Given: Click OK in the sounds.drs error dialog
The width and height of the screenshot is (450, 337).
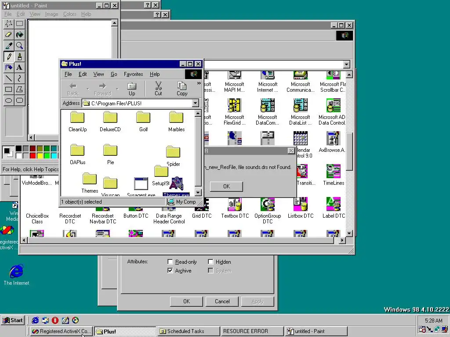Looking at the screenshot, I should [x=226, y=186].
